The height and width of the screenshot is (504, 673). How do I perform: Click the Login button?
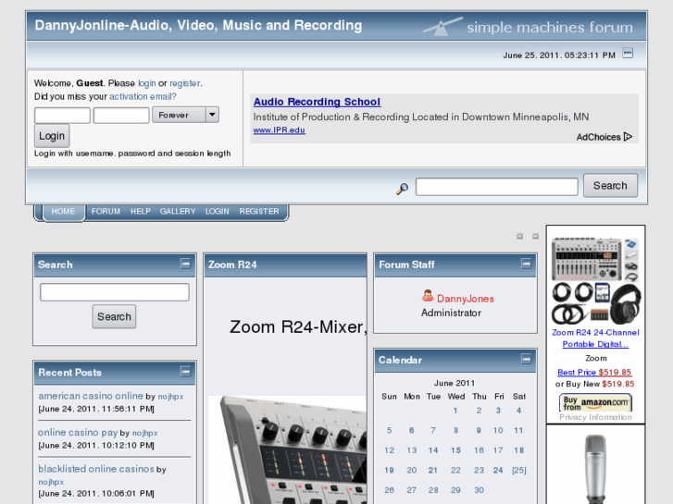(x=52, y=136)
